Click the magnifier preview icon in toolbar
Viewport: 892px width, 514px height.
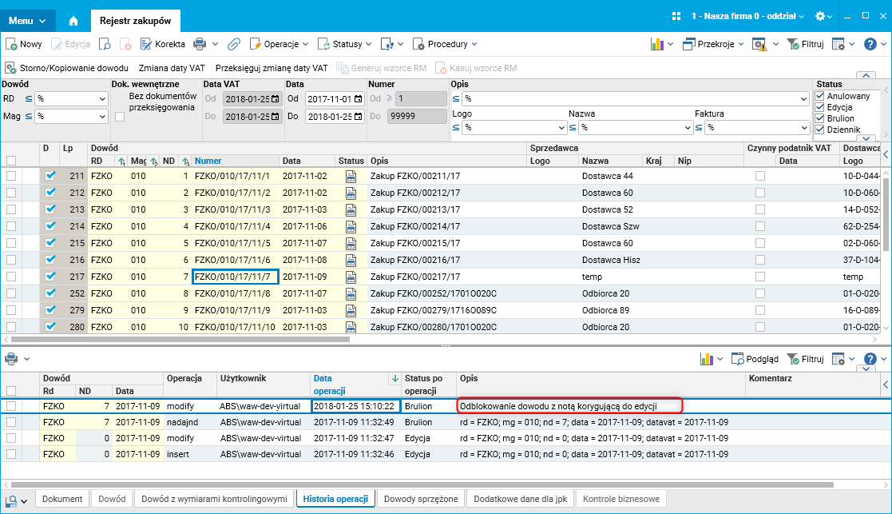pos(105,44)
